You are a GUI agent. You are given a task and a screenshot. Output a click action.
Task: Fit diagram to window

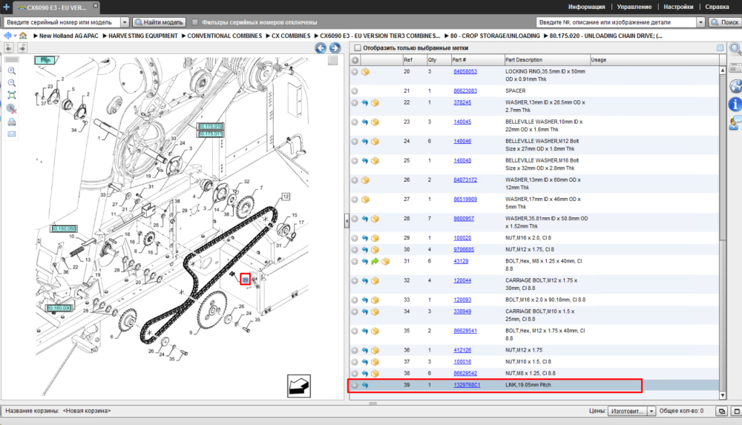(12, 95)
